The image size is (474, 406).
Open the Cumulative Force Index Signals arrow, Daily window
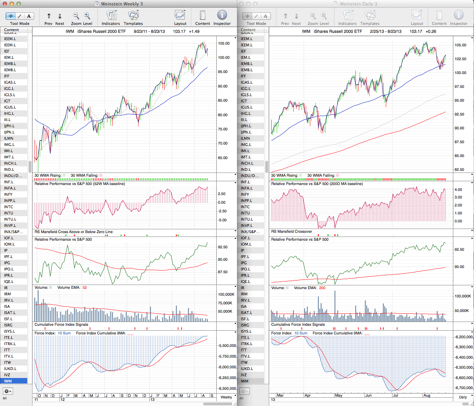[x=472, y=324]
